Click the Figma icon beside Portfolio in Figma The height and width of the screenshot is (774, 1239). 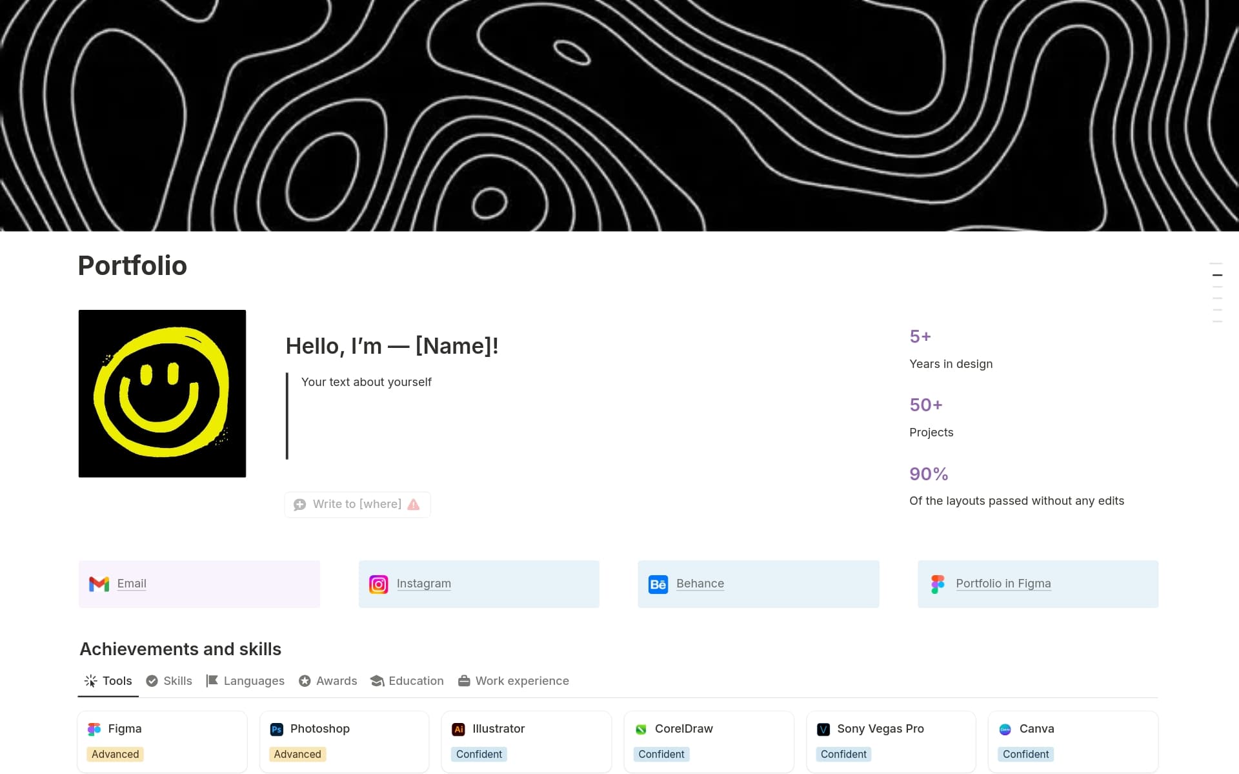point(938,584)
